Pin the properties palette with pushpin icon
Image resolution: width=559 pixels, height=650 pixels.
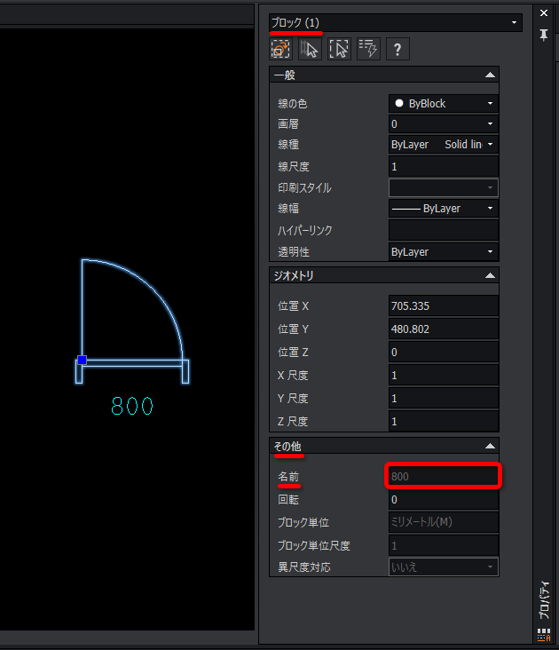tap(544, 35)
